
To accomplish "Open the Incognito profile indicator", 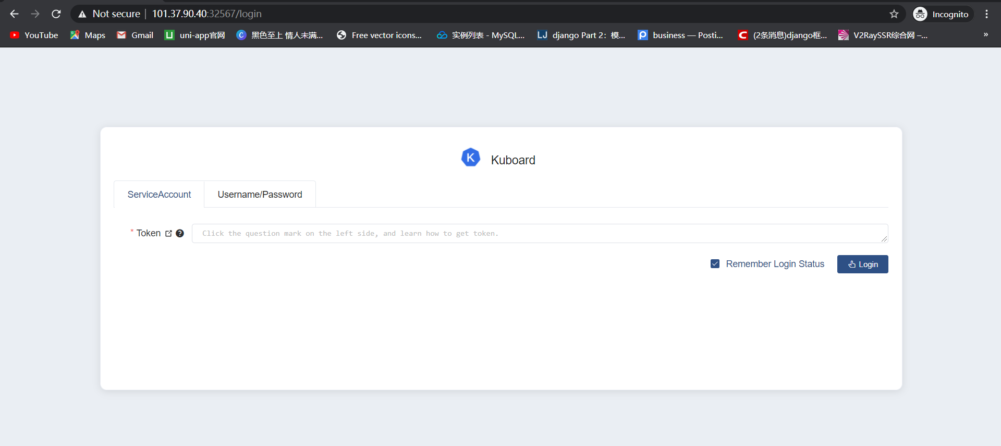I will [942, 14].
